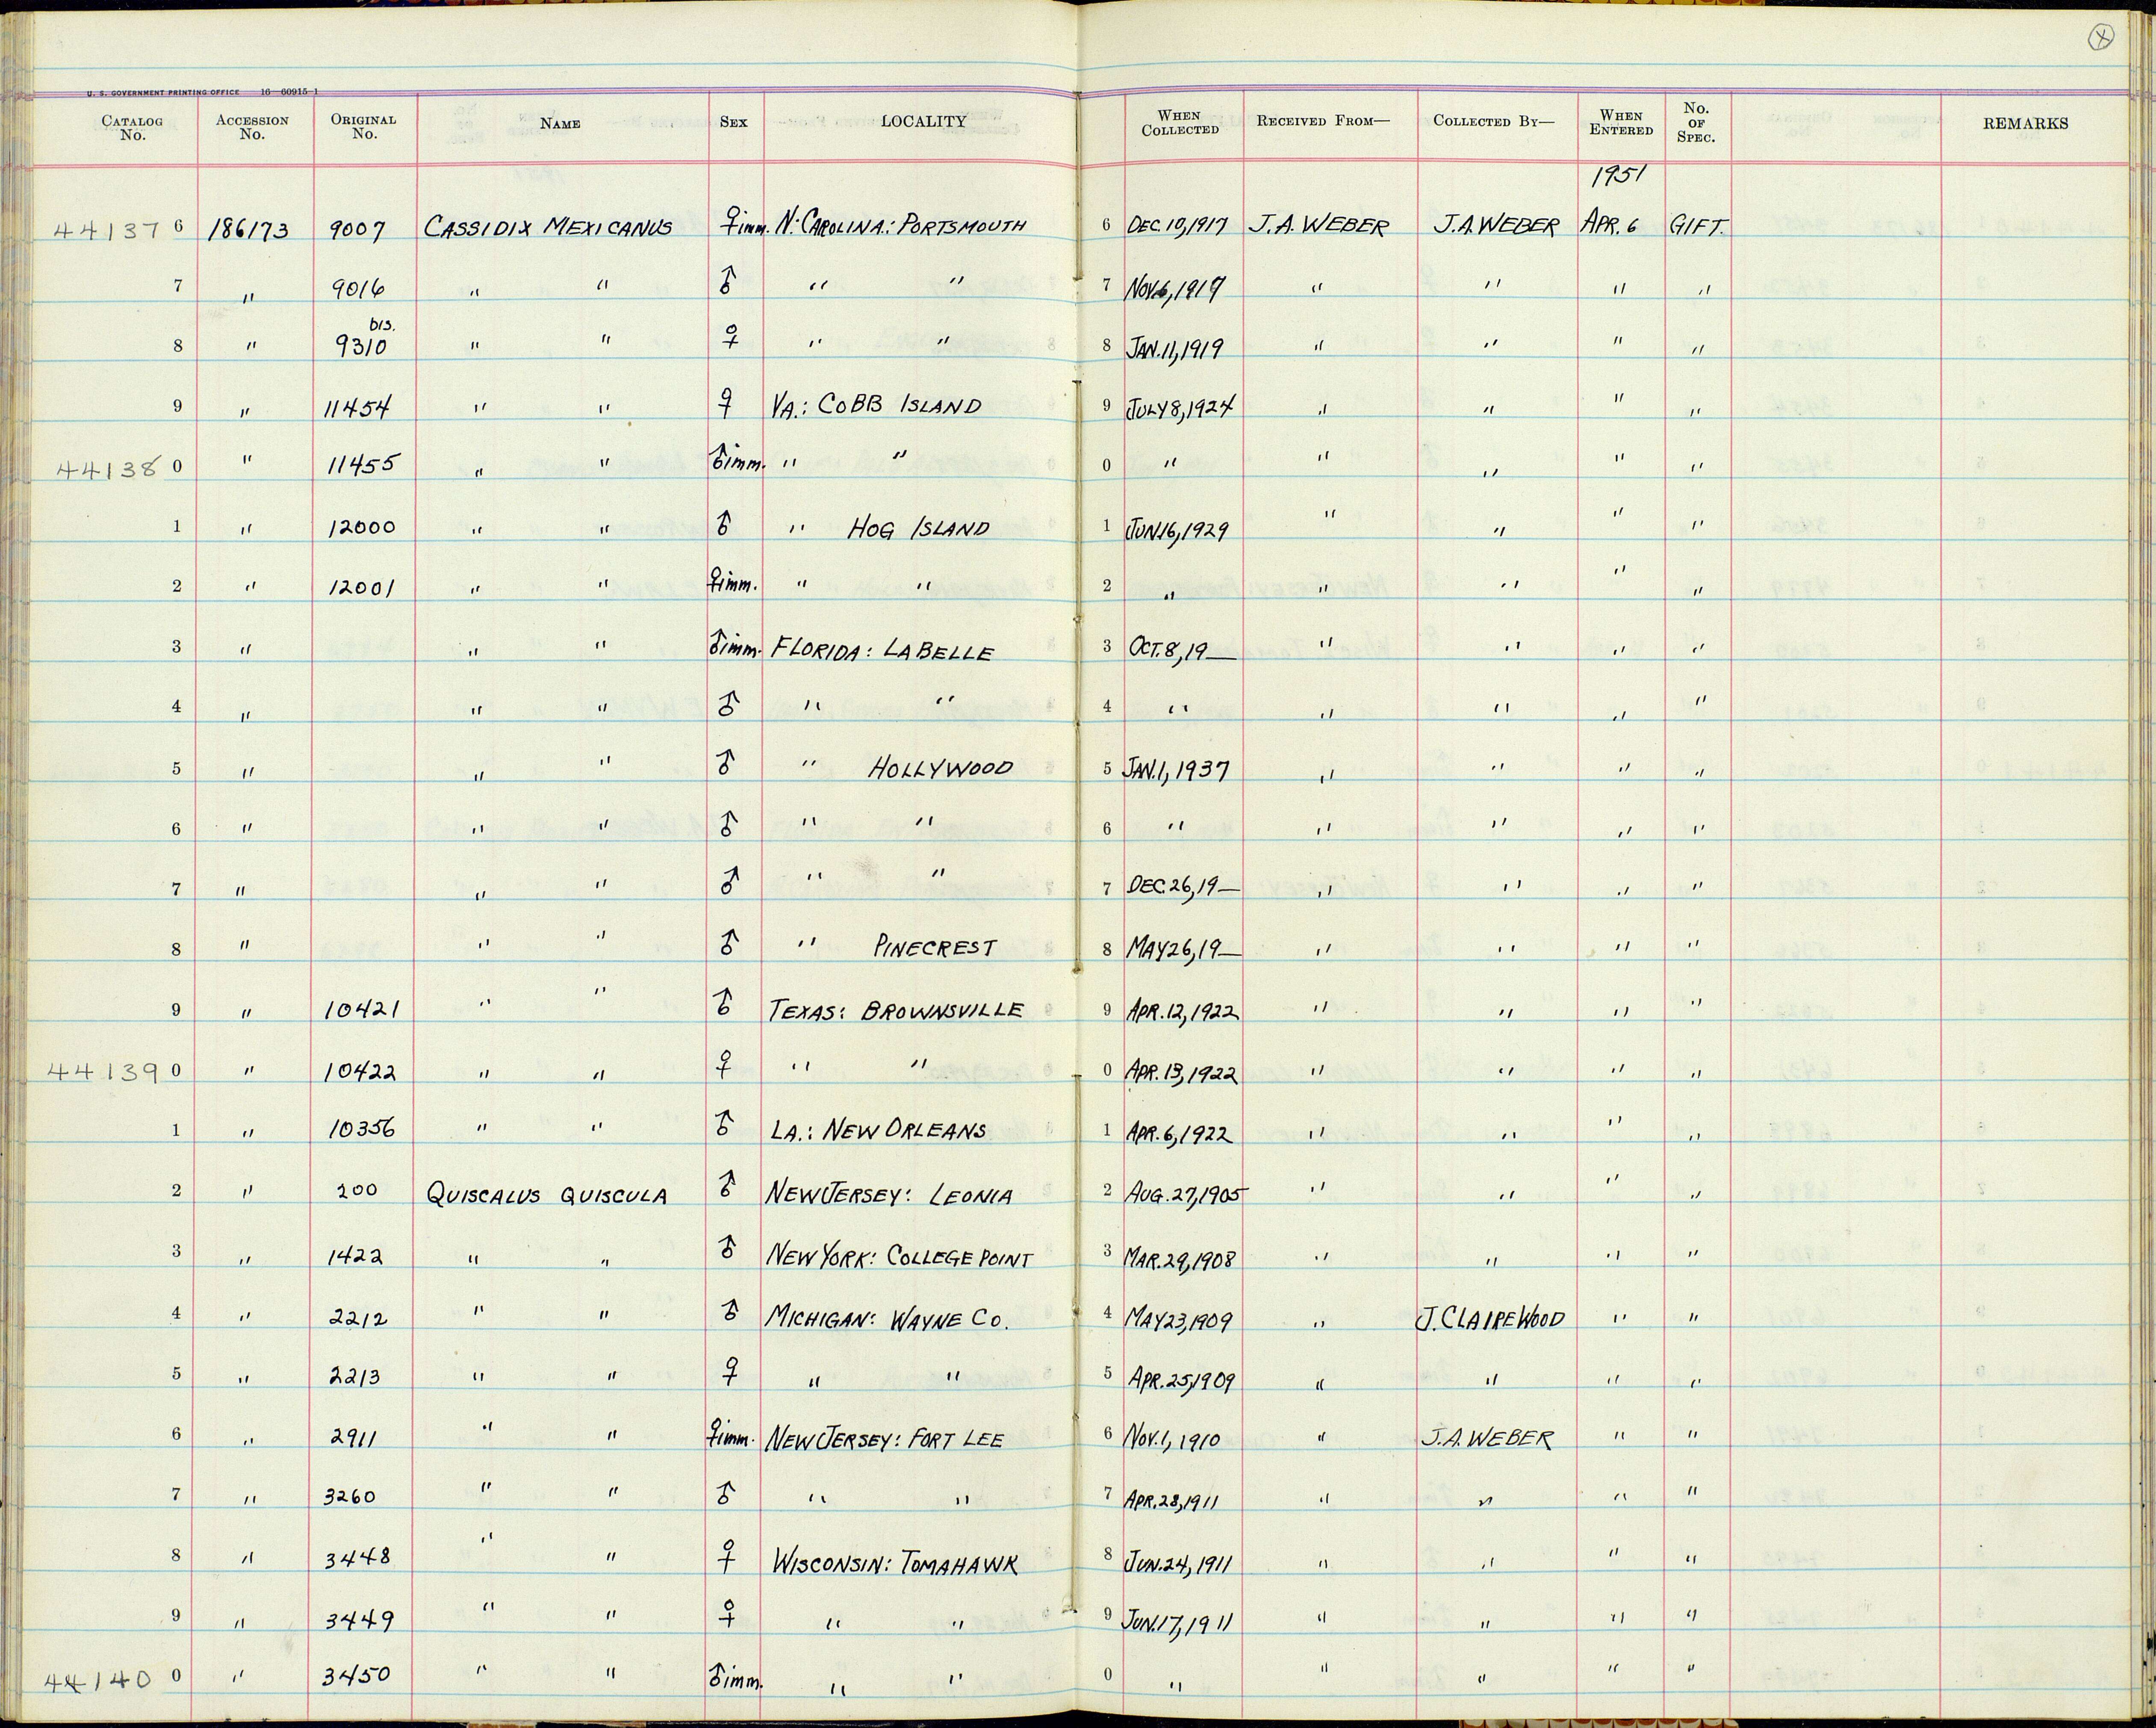Screen dimensions: 2156x1728
Task: Click the 'Pinecrest' locality entry
Action: click(935, 948)
